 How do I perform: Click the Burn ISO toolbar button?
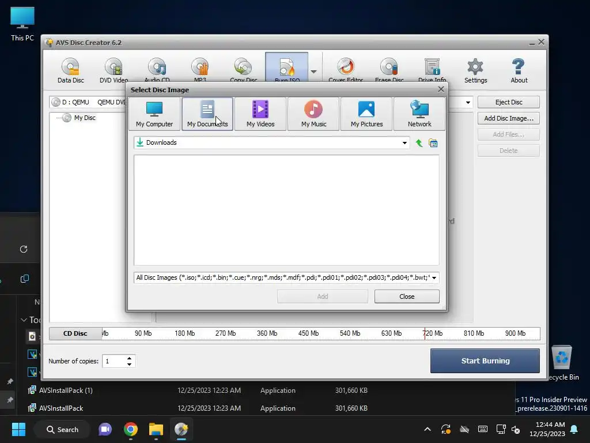[287, 68]
